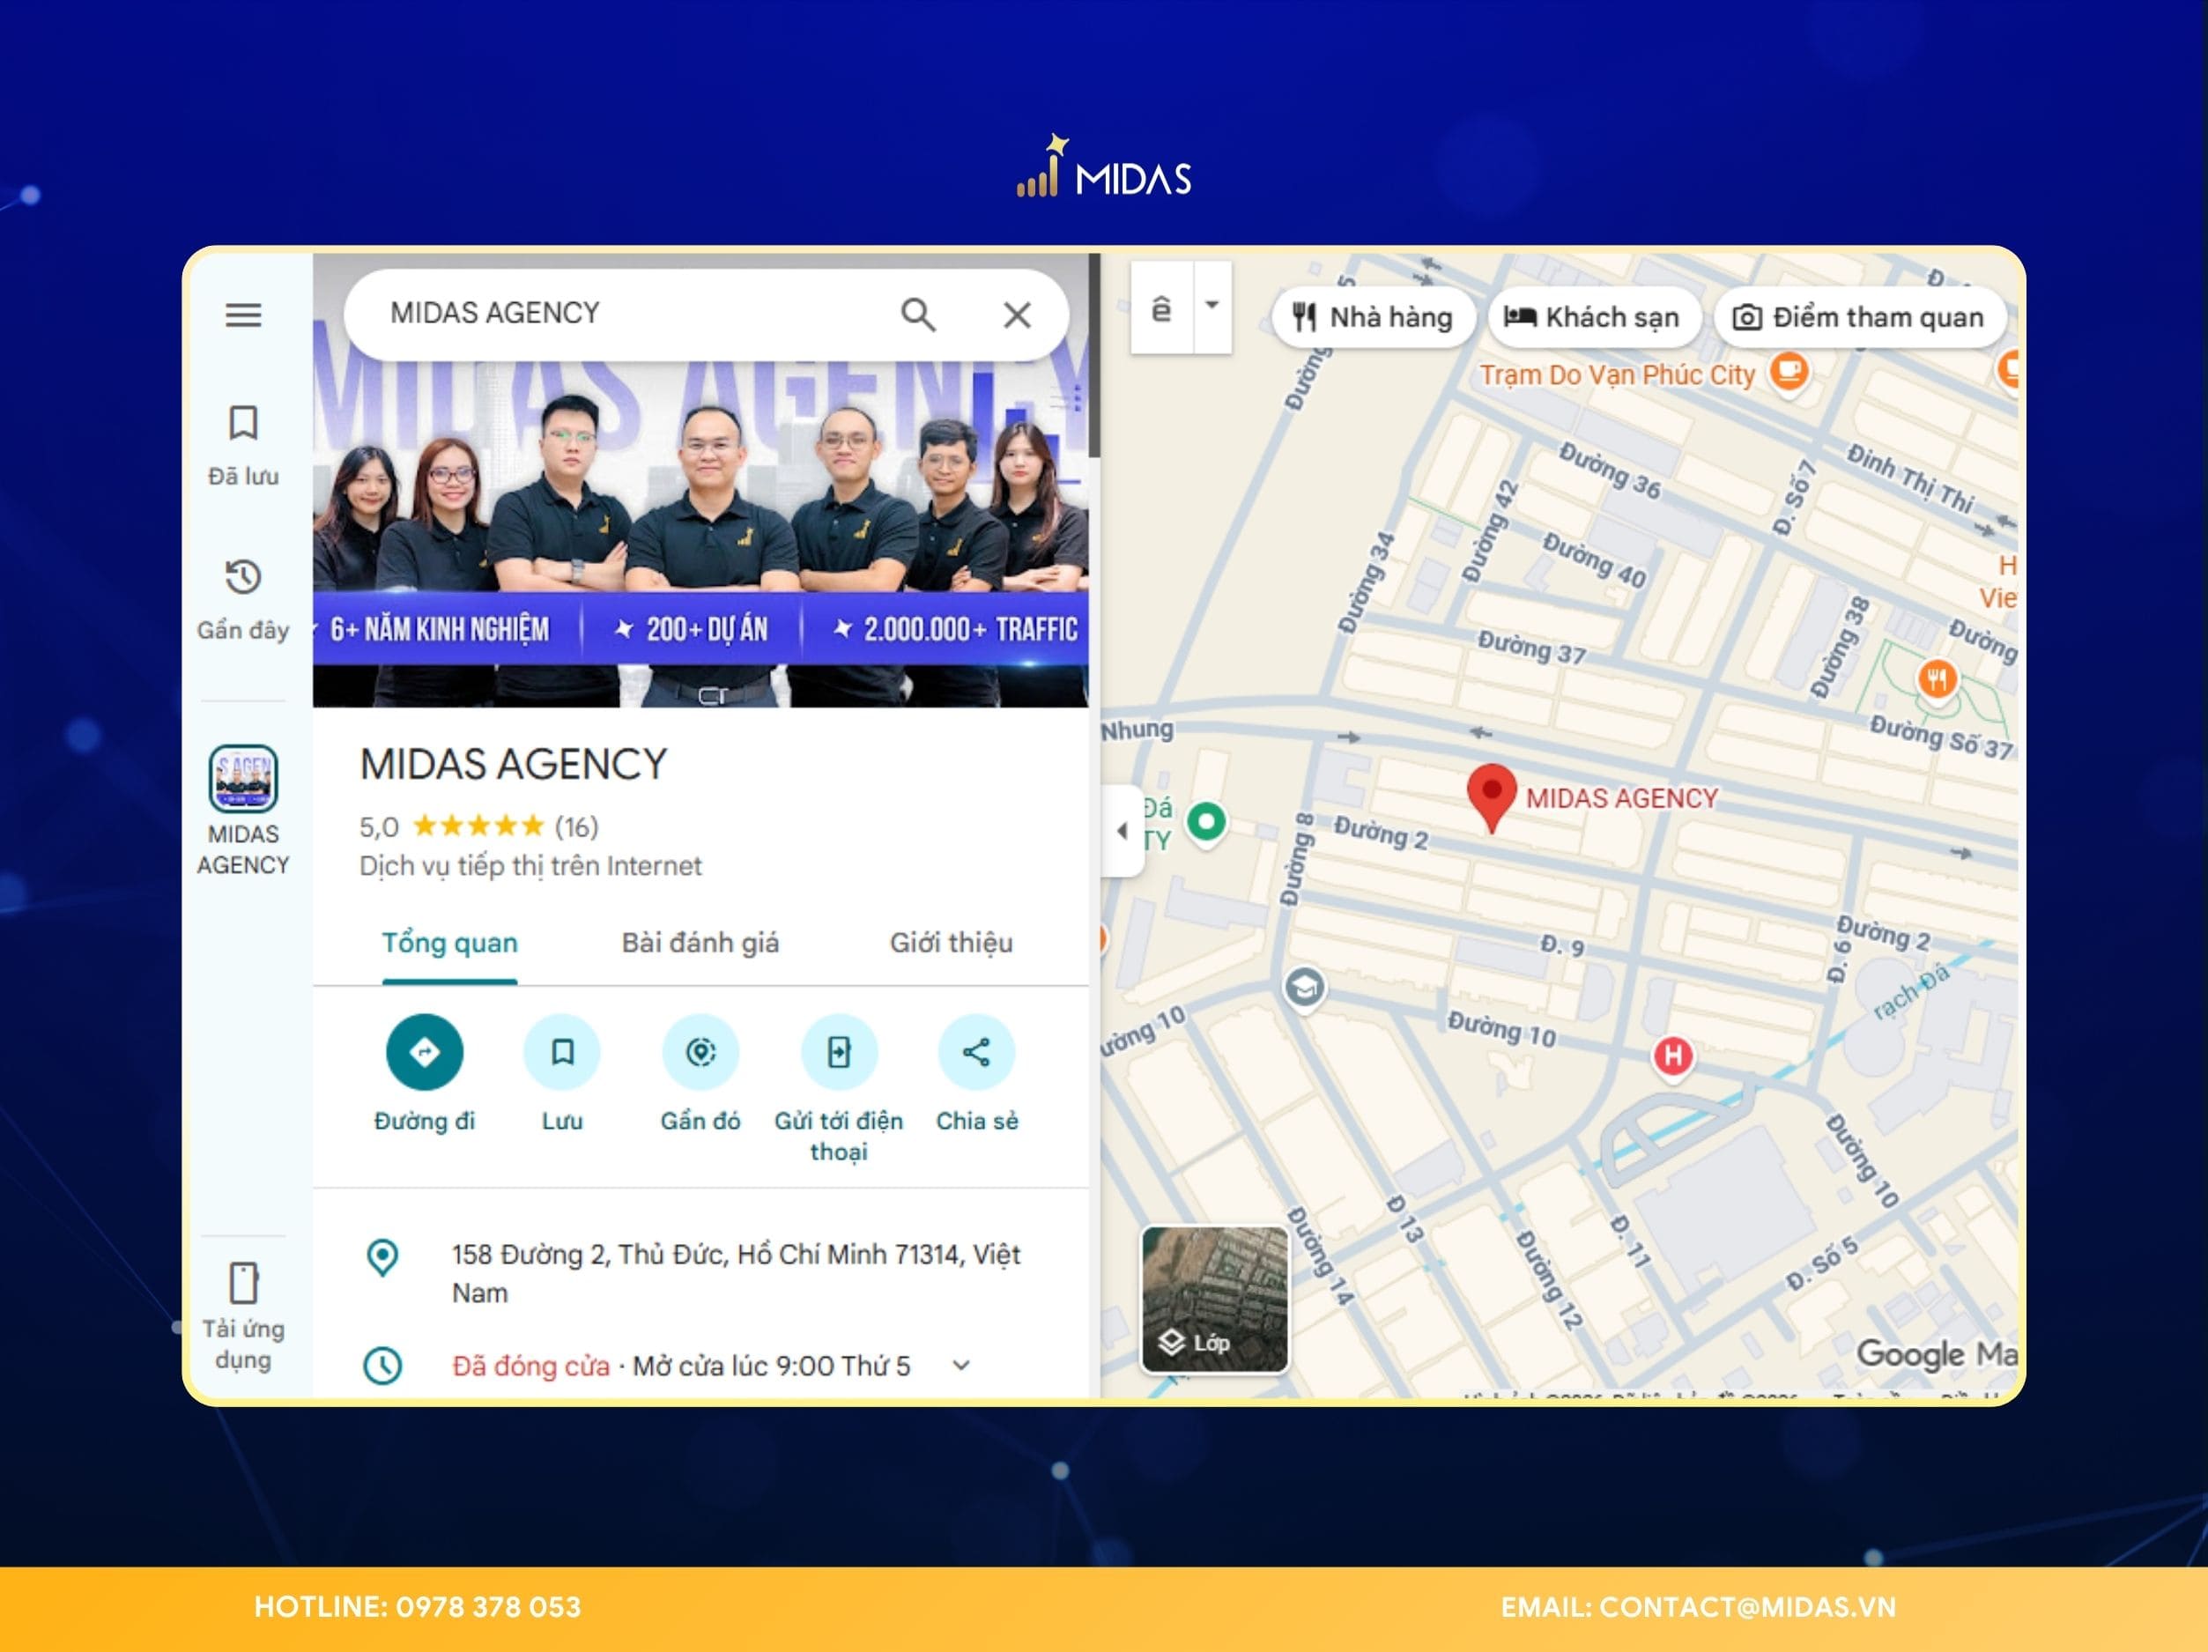Click the Đã đóng cửa hours text
The width and height of the screenshot is (2208, 1652).
[531, 1366]
